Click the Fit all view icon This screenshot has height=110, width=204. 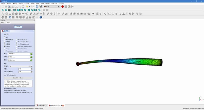pyautogui.click(x=3, y=10)
